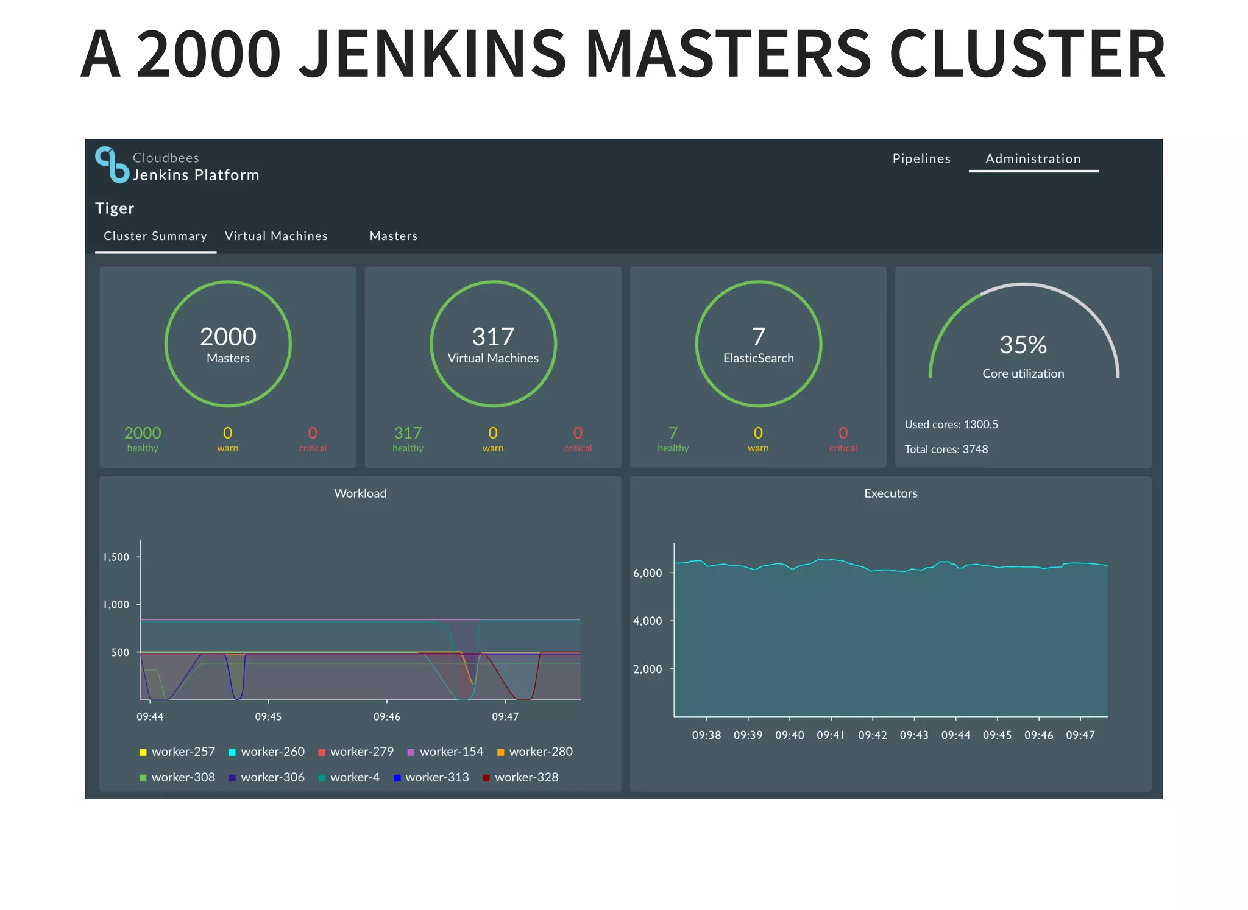Click the Used cores: 1300.5 text

(x=951, y=425)
